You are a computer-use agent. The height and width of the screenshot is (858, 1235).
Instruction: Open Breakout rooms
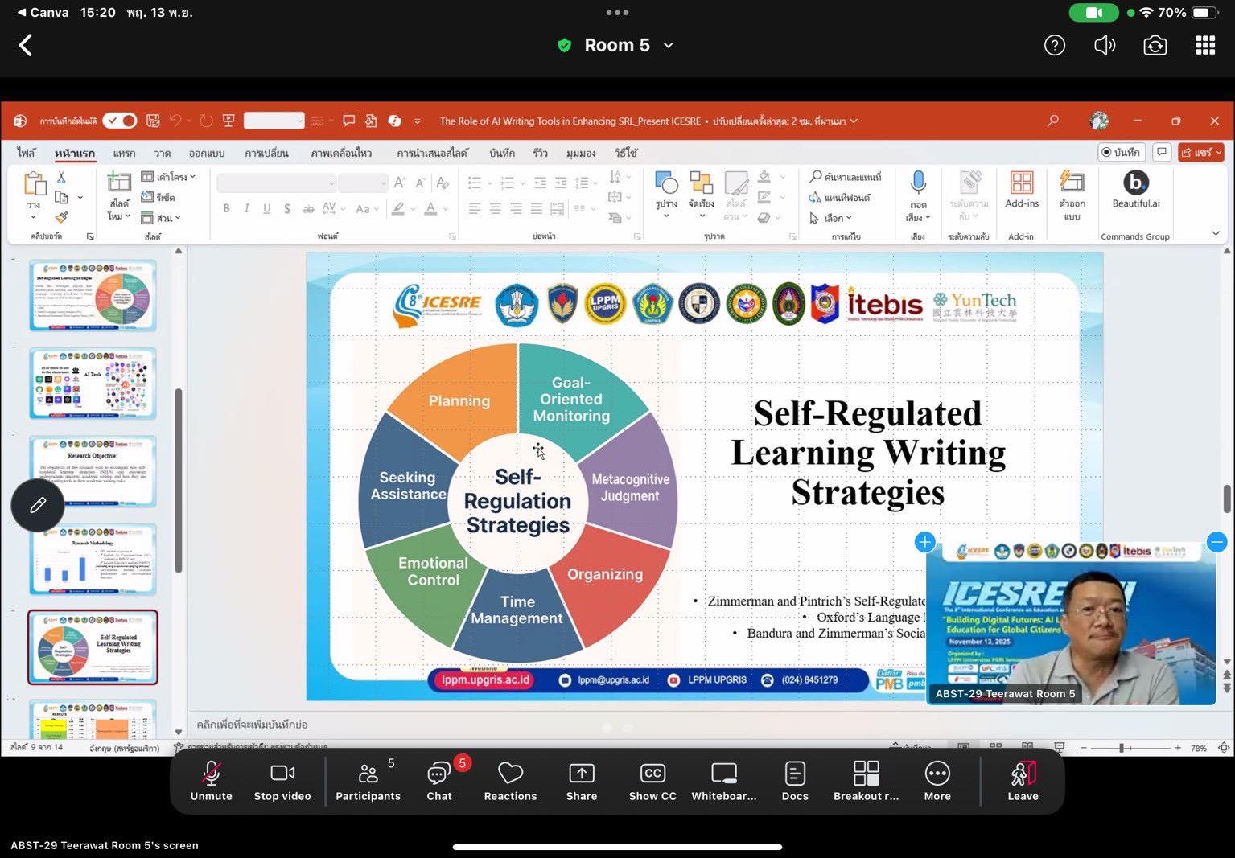click(x=866, y=781)
